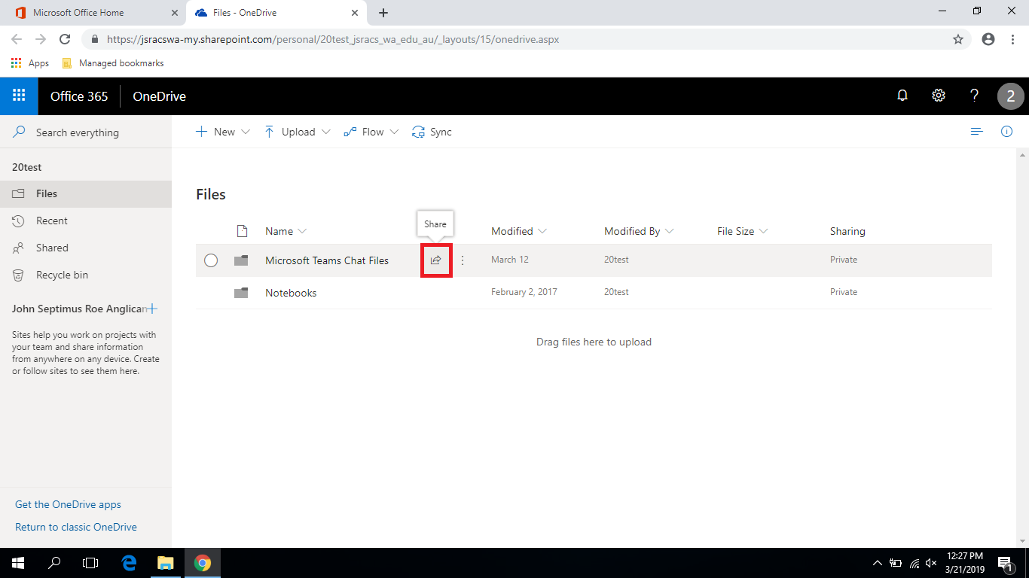Open the taskbar volume icon
Viewport: 1029px width, 578px height.
pyautogui.click(x=931, y=563)
